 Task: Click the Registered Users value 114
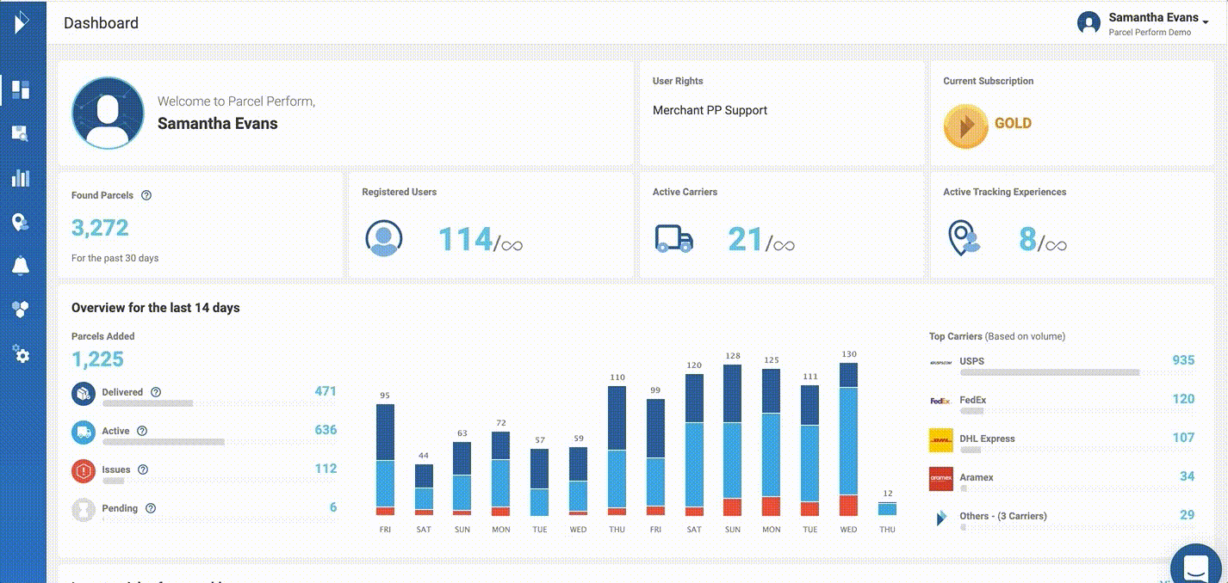[x=465, y=239]
